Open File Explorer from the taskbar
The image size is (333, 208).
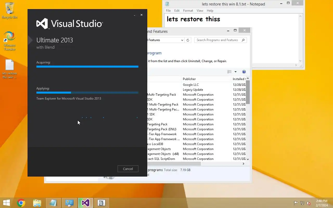[37, 203]
